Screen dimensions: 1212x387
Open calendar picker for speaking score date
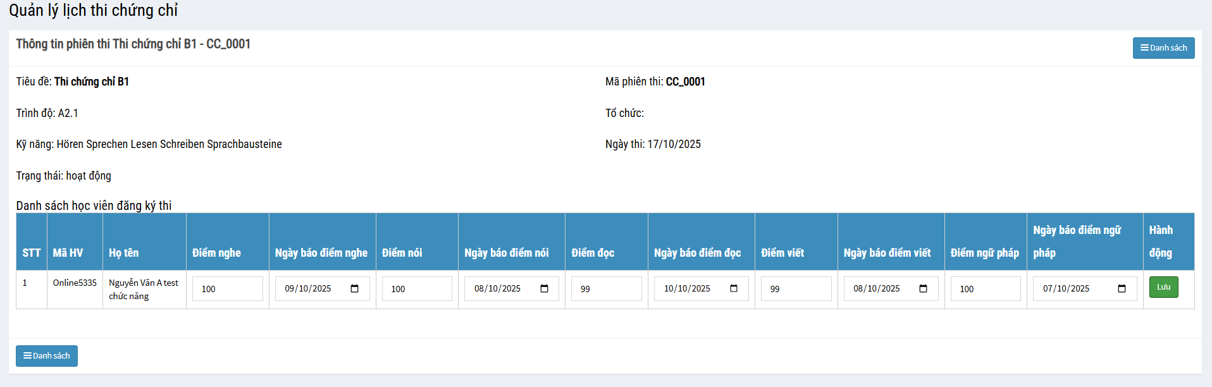click(x=544, y=289)
